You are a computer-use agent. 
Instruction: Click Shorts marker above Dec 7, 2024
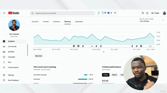[x=137, y=46]
